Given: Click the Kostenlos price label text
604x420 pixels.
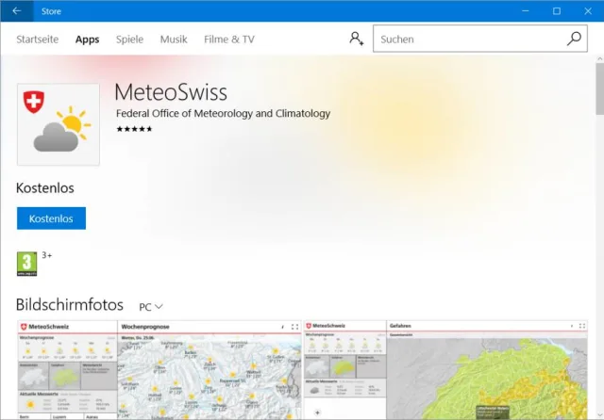Looking at the screenshot, I should pyautogui.click(x=45, y=188).
